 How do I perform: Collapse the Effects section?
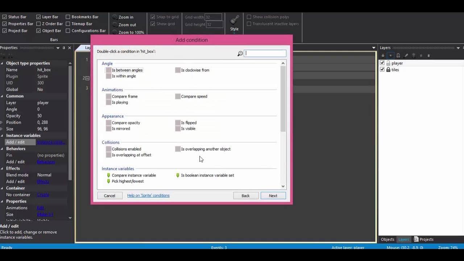point(2,168)
